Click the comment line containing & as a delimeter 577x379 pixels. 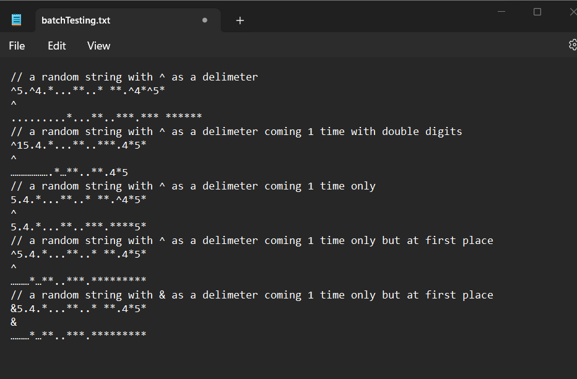252,295
